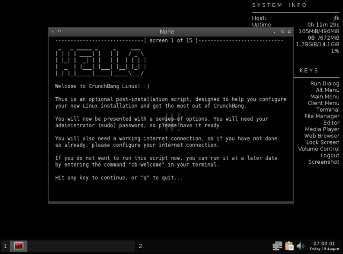The width and height of the screenshot is (343, 254).
Task: Open the clipboard manager tray icon
Action: click(x=289, y=246)
